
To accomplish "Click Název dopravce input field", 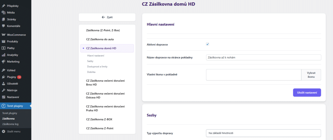I will 263,57.
